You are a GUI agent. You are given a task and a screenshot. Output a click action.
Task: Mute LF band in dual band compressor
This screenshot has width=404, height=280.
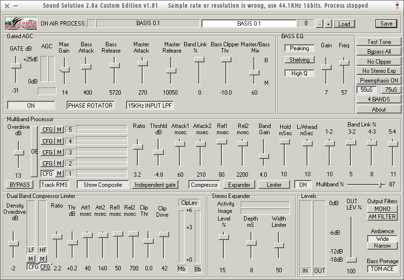30,259
